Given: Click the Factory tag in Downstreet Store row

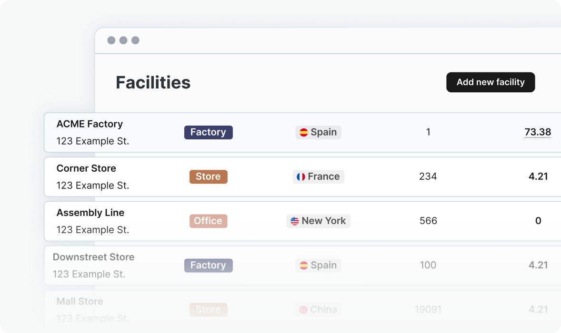Looking at the screenshot, I should [x=208, y=265].
